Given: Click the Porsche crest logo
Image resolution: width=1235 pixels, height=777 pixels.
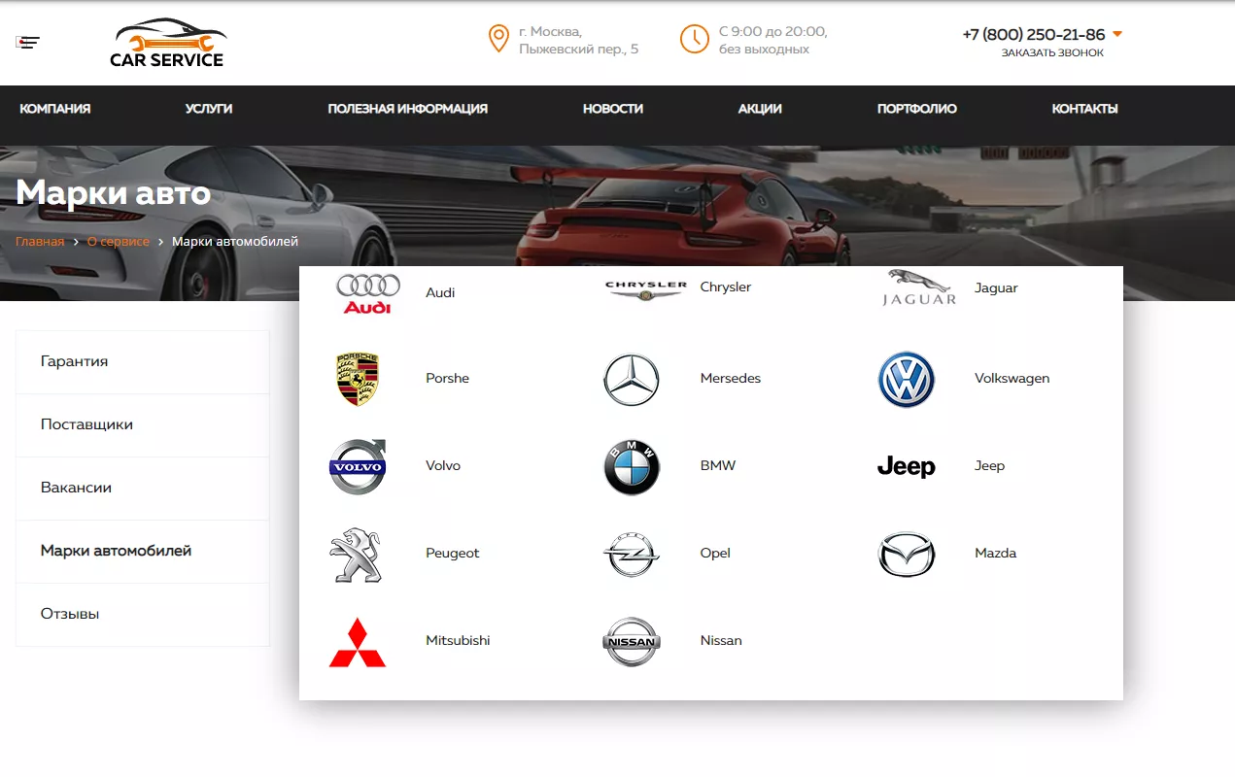Looking at the screenshot, I should coord(358,379).
